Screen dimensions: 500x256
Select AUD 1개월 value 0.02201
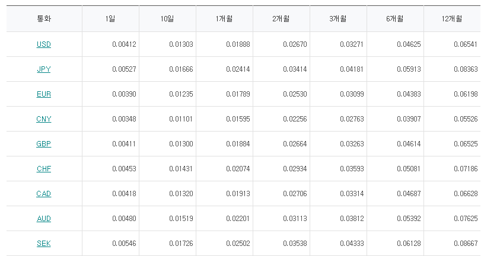(x=238, y=219)
